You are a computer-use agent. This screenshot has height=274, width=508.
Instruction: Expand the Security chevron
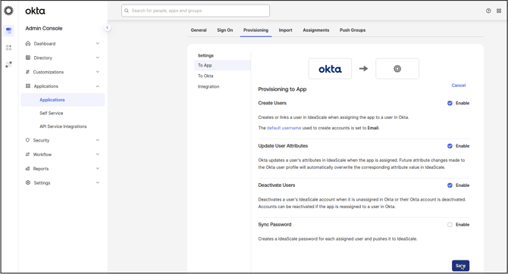98,140
